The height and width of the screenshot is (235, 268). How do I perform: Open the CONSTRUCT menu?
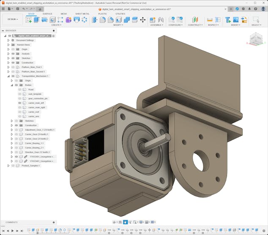(195, 25)
